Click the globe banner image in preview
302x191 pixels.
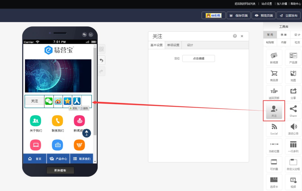point(58,76)
